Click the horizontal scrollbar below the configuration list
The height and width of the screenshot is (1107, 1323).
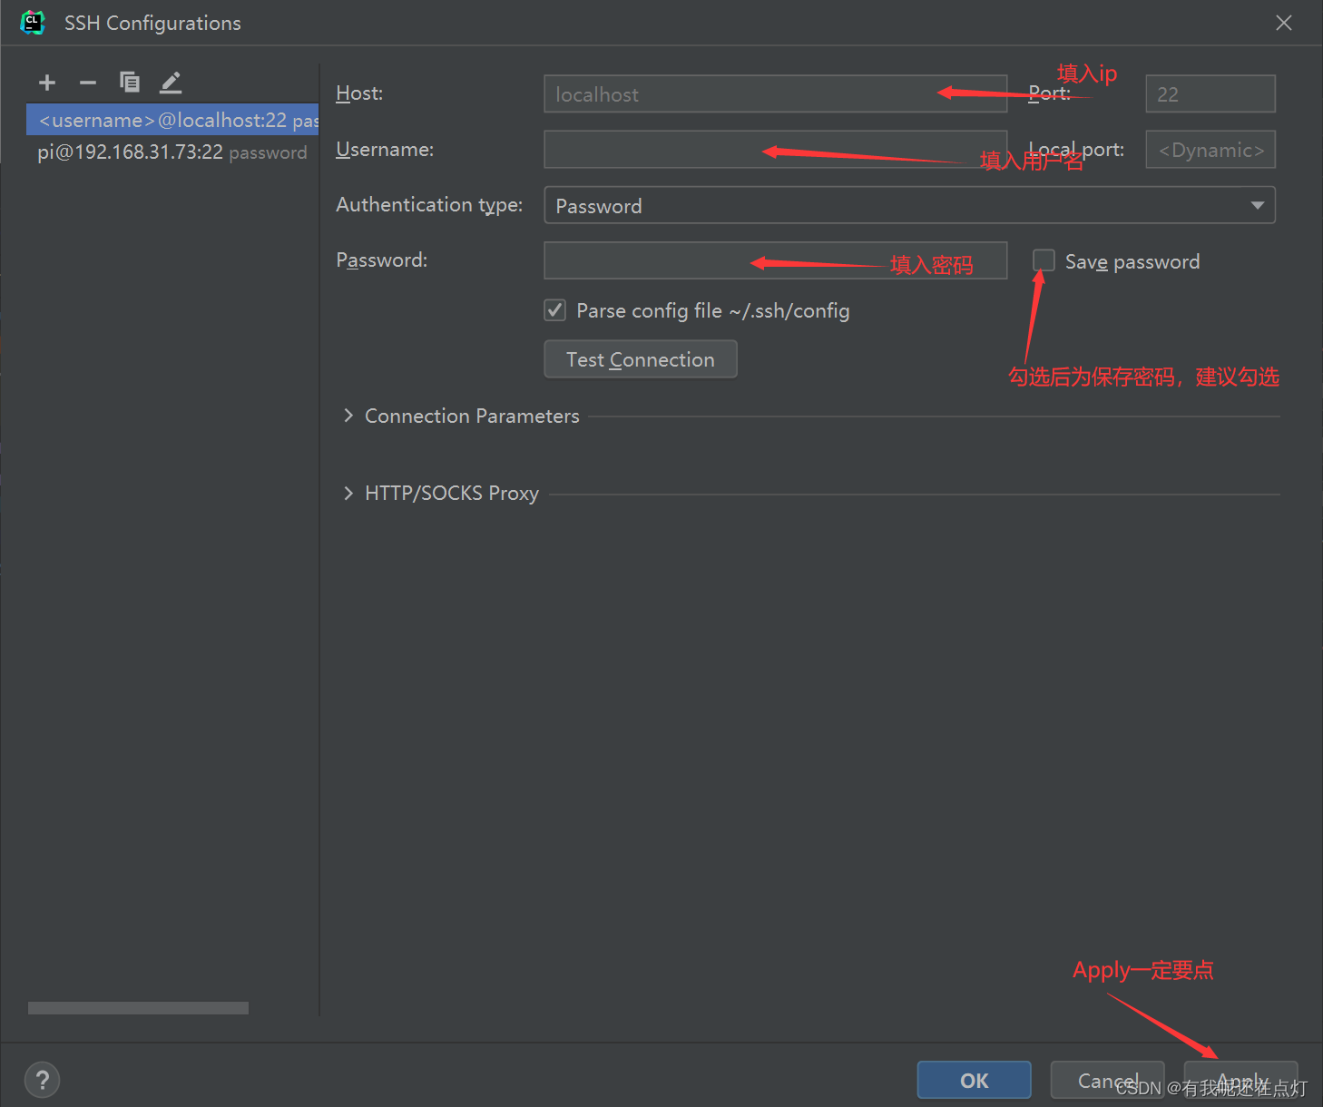click(137, 1007)
